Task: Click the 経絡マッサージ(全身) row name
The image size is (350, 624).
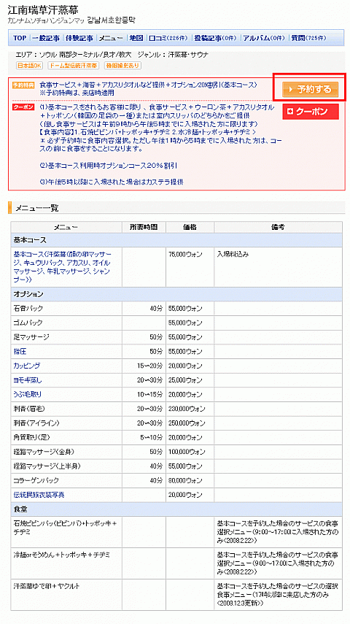Action: pyautogui.click(x=44, y=452)
